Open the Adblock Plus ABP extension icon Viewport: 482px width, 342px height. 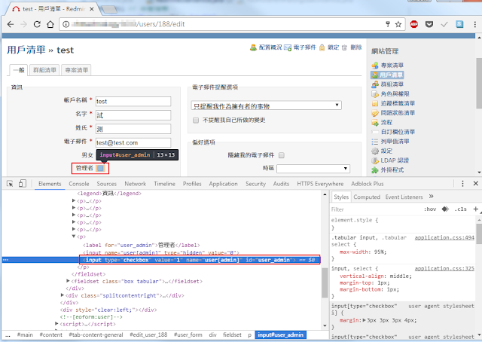414,24
